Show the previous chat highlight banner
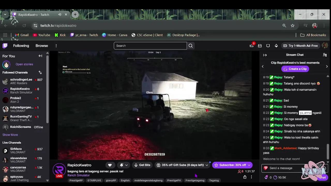 [263, 66]
